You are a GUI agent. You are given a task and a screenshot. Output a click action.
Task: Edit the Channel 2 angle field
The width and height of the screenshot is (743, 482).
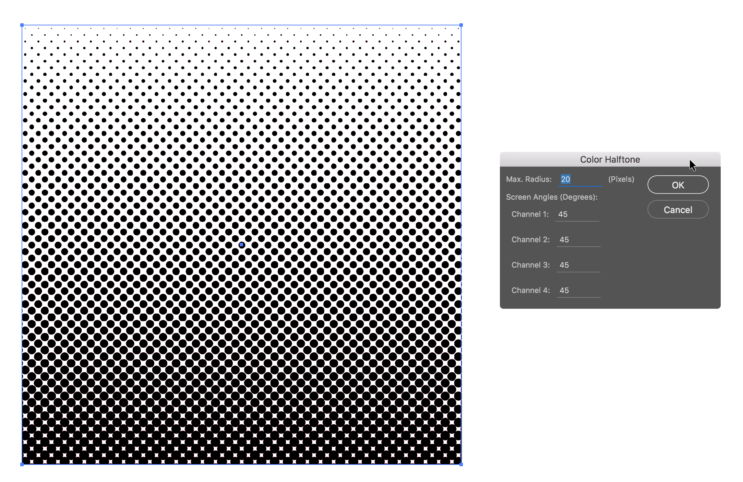(578, 240)
